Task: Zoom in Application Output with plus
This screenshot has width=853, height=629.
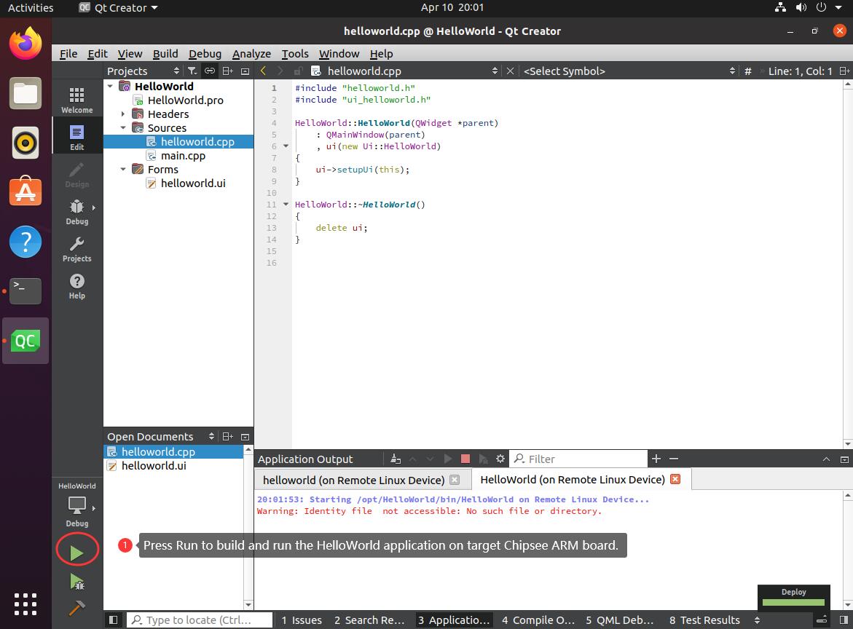Action: [x=656, y=459]
